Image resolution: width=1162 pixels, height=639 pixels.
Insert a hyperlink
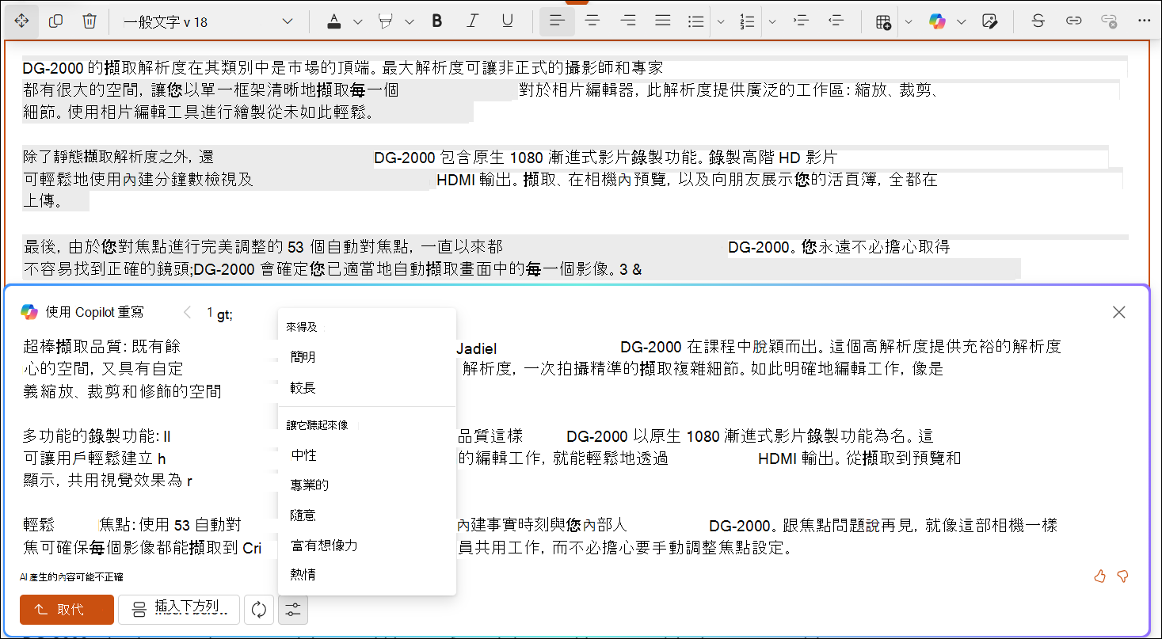(x=1073, y=21)
